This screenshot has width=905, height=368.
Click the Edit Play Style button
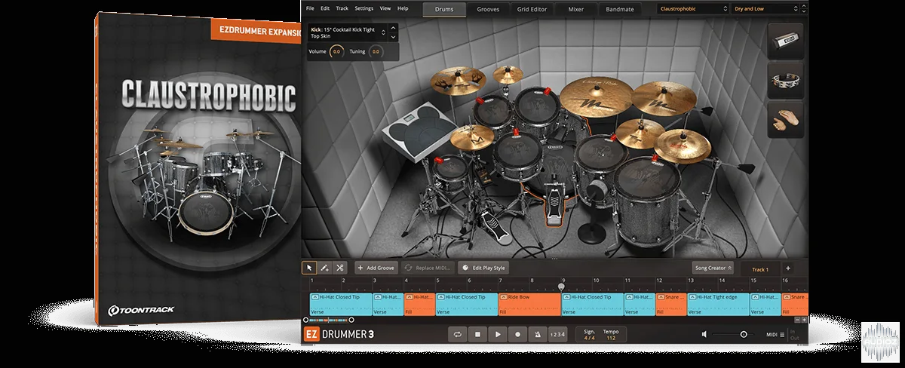(484, 268)
